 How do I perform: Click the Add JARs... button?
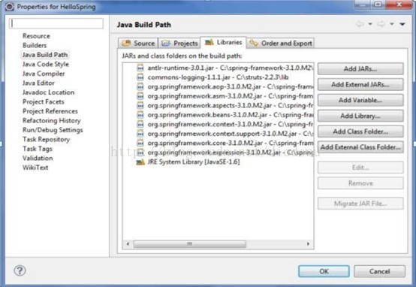coord(360,69)
